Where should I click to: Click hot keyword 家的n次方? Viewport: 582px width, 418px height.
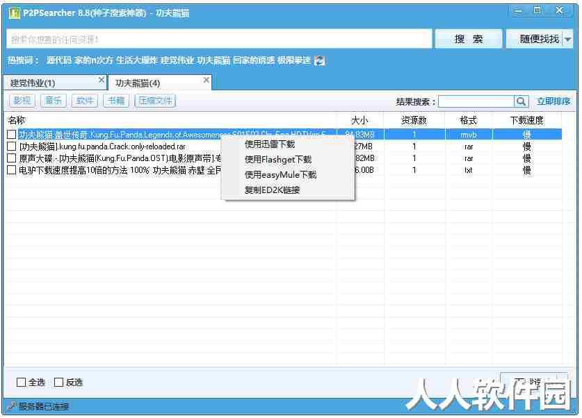tap(94, 60)
